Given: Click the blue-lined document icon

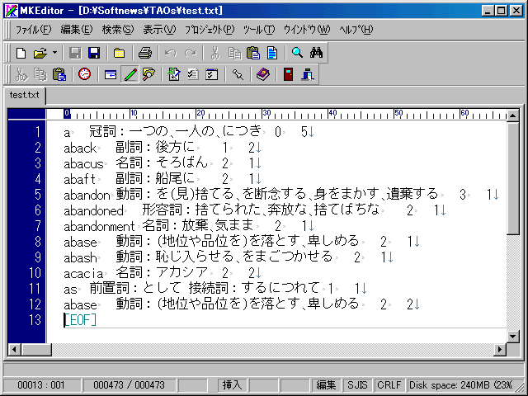Looking at the screenshot, I should click(272, 53).
